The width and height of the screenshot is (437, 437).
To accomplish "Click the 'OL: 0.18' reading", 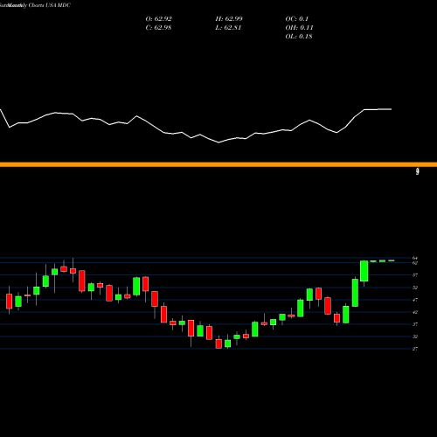I will pos(299,37).
